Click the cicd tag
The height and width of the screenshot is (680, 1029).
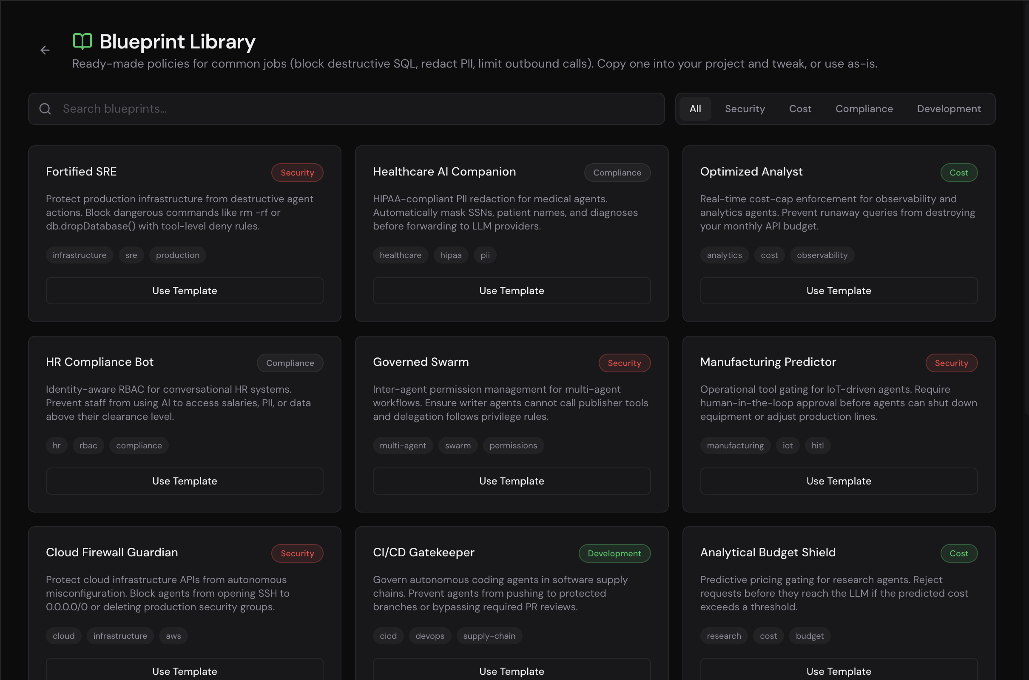pos(388,636)
